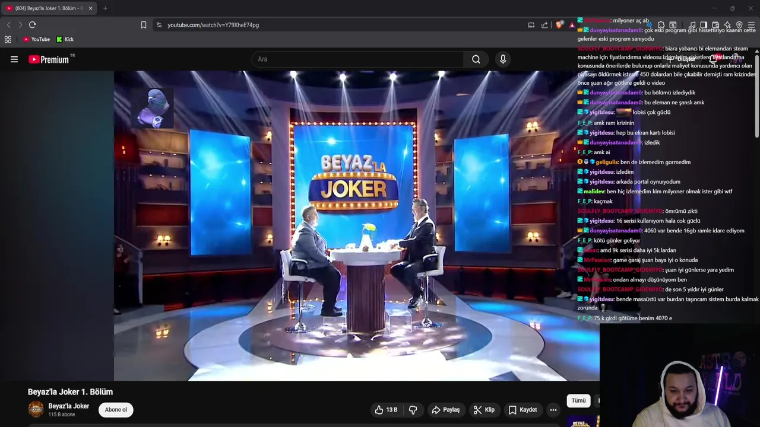Click the pigeon avatar overlay on video
Image resolution: width=760 pixels, height=427 pixels.
click(x=153, y=108)
